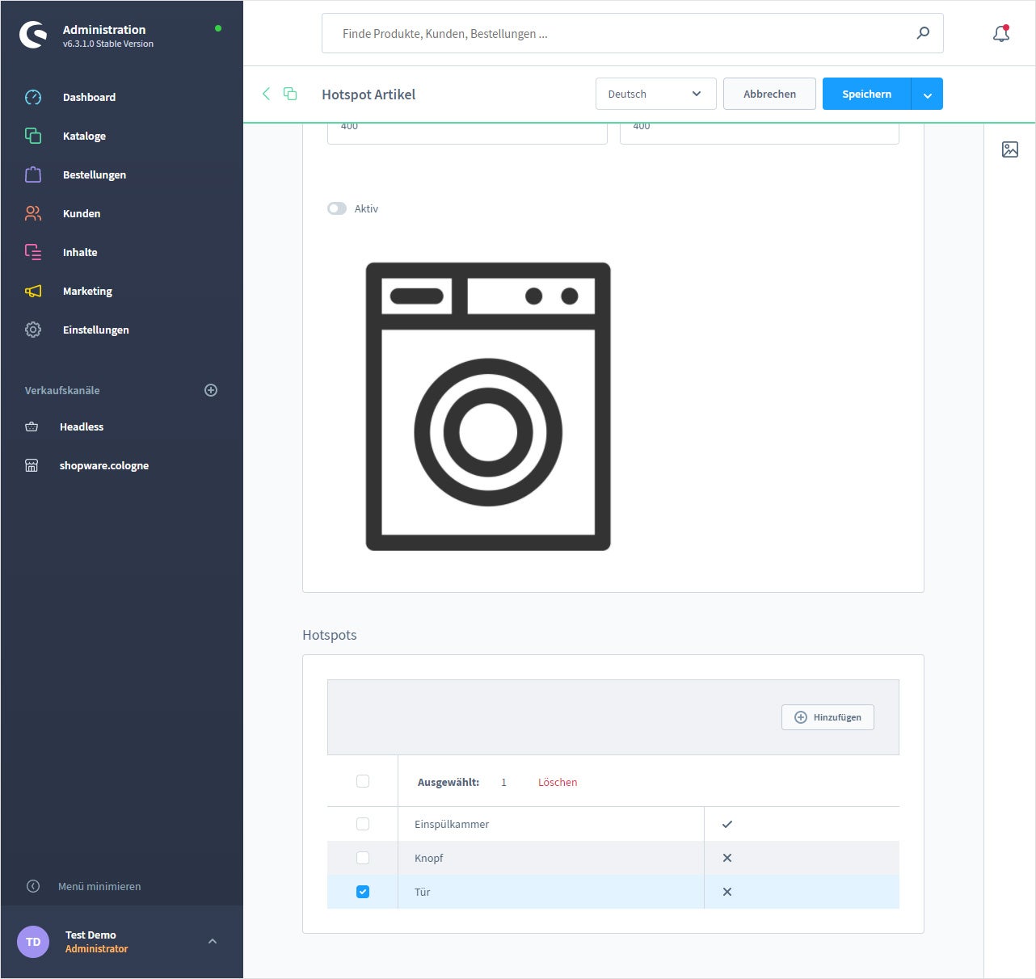1036x979 pixels.
Task: Select the shopware.cologne sales channel
Action: [104, 465]
